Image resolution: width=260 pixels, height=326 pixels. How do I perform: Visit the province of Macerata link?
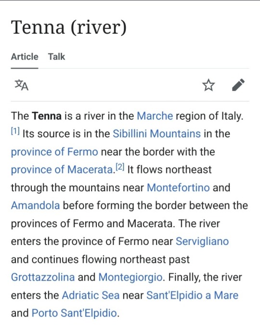62,170
